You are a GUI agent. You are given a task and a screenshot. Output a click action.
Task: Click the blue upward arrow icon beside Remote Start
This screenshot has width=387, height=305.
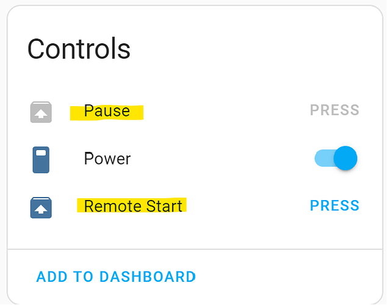tap(41, 208)
